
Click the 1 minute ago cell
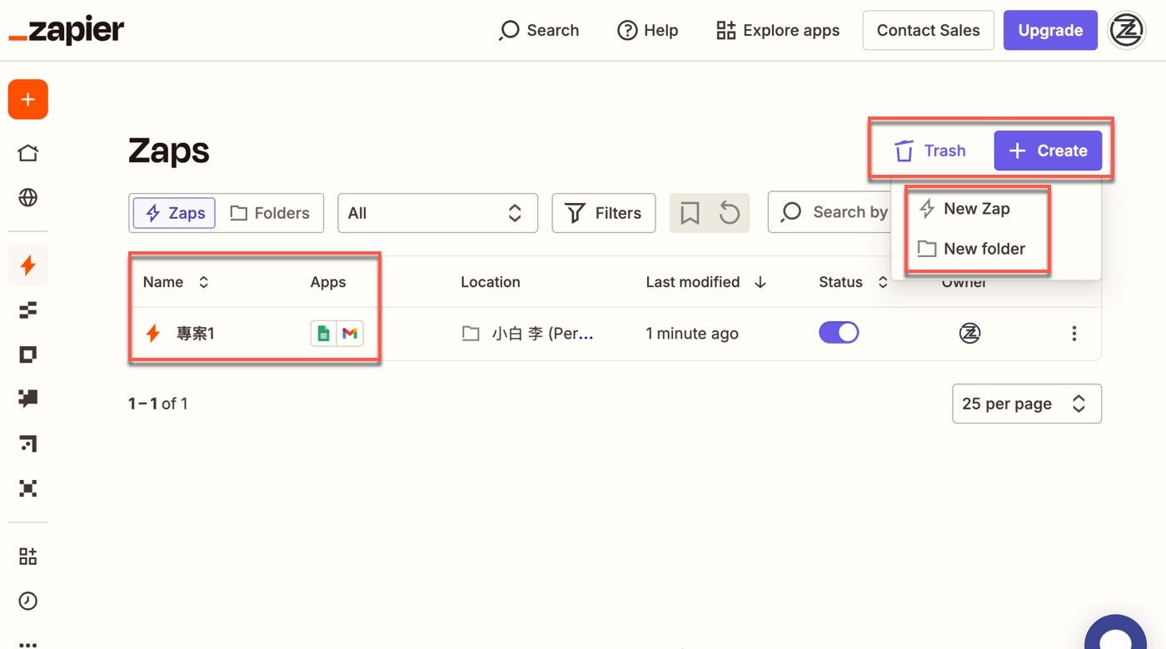pyautogui.click(x=692, y=334)
